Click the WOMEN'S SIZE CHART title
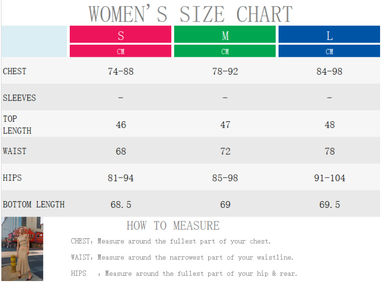This screenshot has width=382, height=295. pos(191,14)
